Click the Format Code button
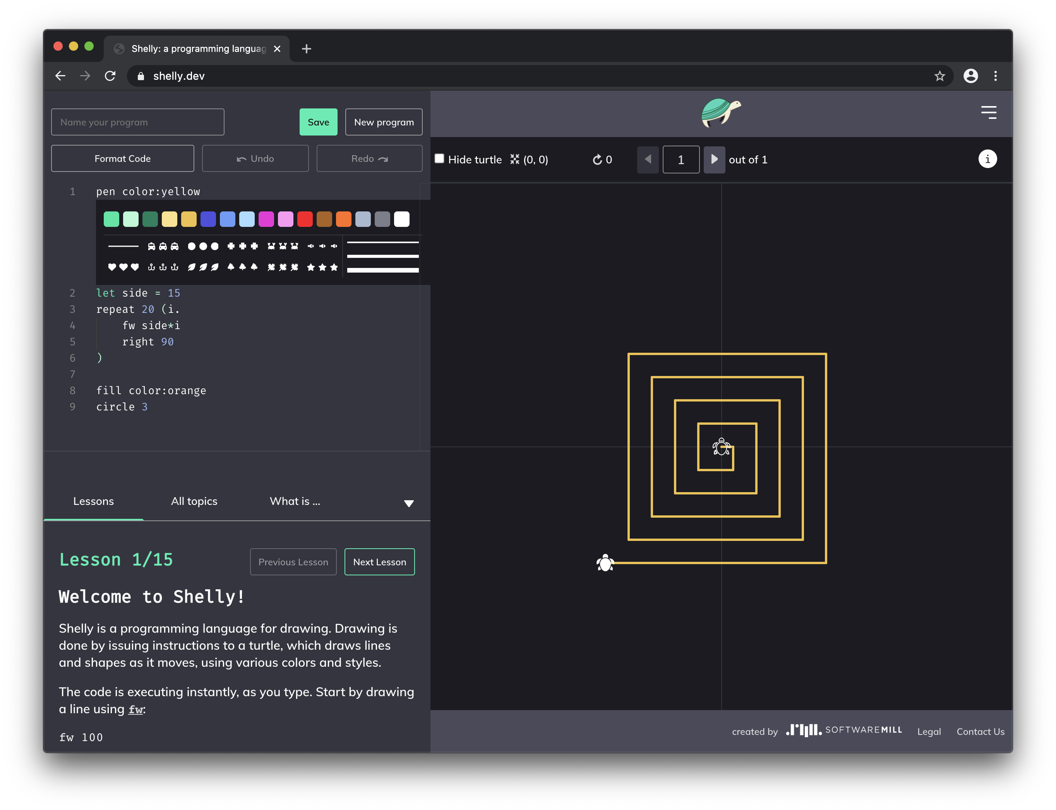Viewport: 1056px width, 810px height. [122, 158]
